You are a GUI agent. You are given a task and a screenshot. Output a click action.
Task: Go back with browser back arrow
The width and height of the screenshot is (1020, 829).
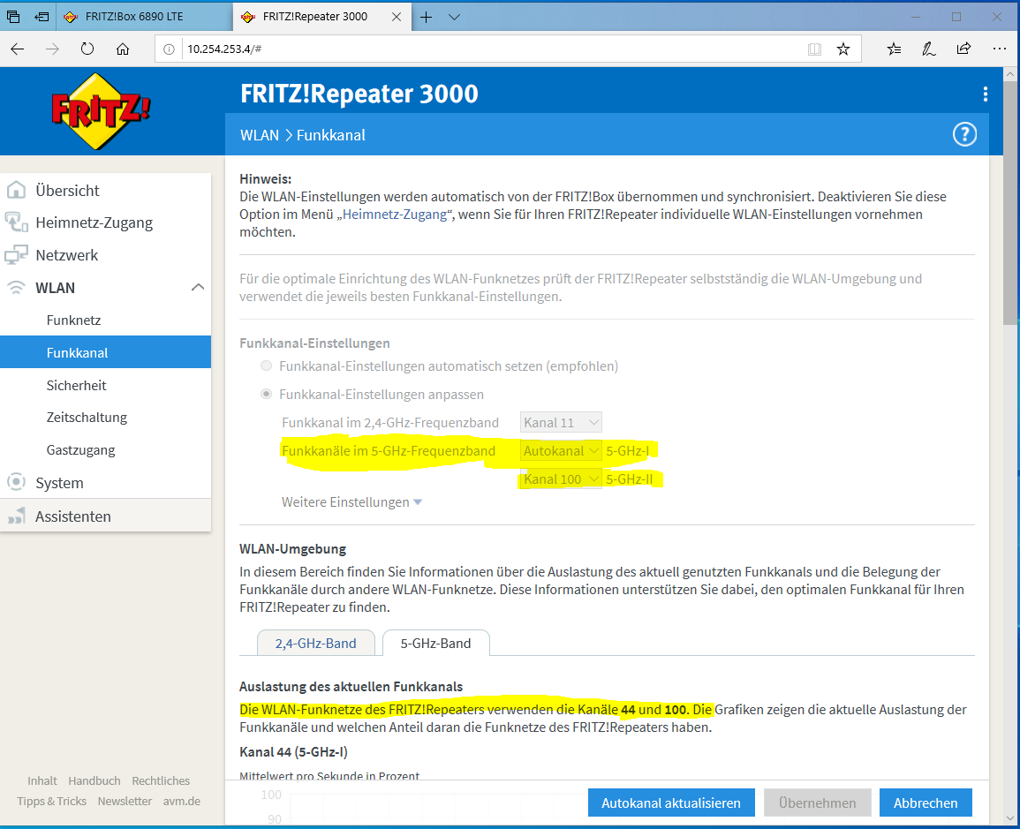(x=18, y=49)
